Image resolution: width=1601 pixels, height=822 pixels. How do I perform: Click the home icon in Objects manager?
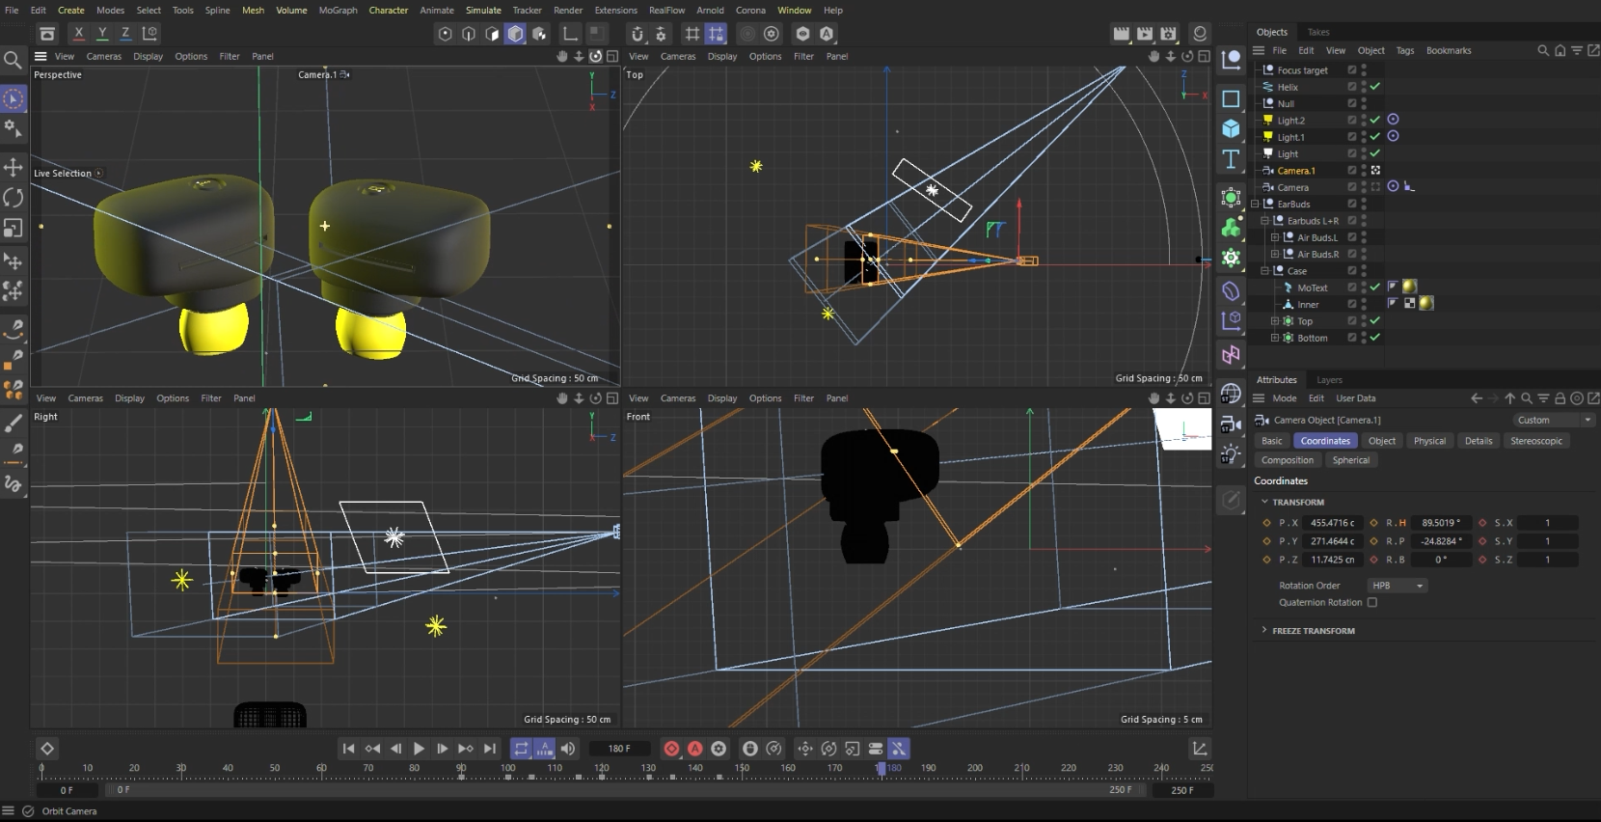click(x=1560, y=50)
